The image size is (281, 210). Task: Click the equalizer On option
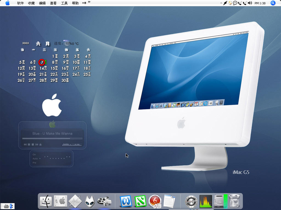coord(34,154)
